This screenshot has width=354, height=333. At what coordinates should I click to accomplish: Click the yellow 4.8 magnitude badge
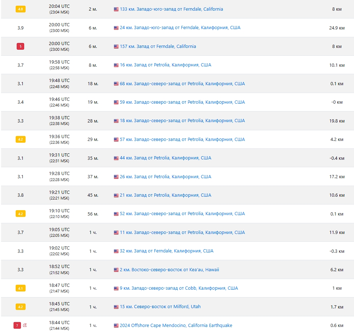click(x=21, y=9)
